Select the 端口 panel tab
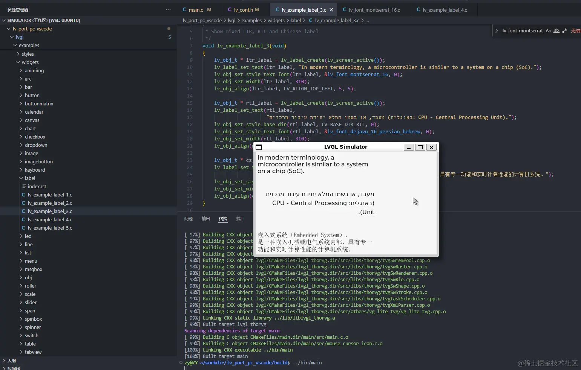Image resolution: width=581 pixels, height=370 pixels. tap(241, 219)
